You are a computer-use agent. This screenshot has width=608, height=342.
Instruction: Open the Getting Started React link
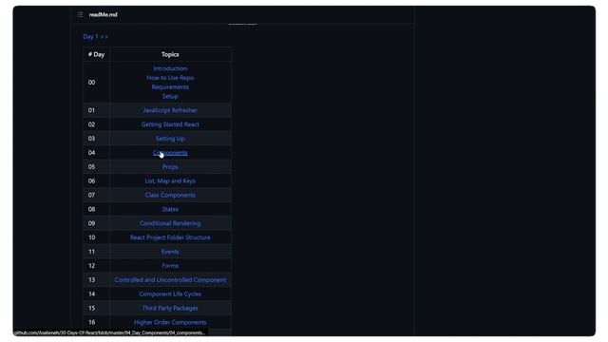coord(170,124)
